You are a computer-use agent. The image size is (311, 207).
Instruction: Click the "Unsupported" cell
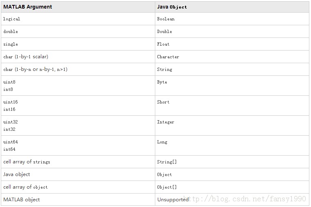coord(173,200)
